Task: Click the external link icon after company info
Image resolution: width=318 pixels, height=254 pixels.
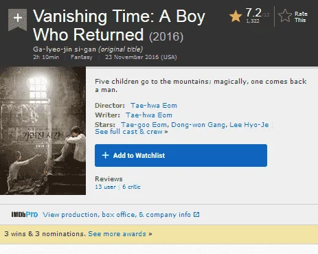Action: click(196, 214)
